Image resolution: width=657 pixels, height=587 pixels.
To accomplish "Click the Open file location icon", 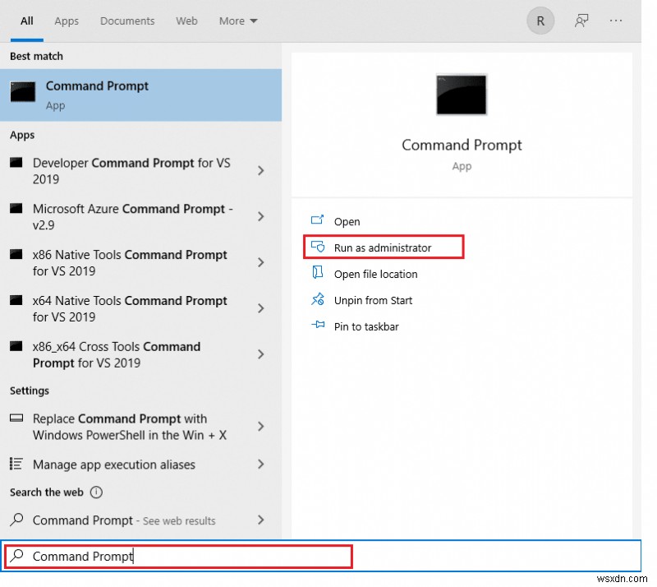I will coord(318,274).
